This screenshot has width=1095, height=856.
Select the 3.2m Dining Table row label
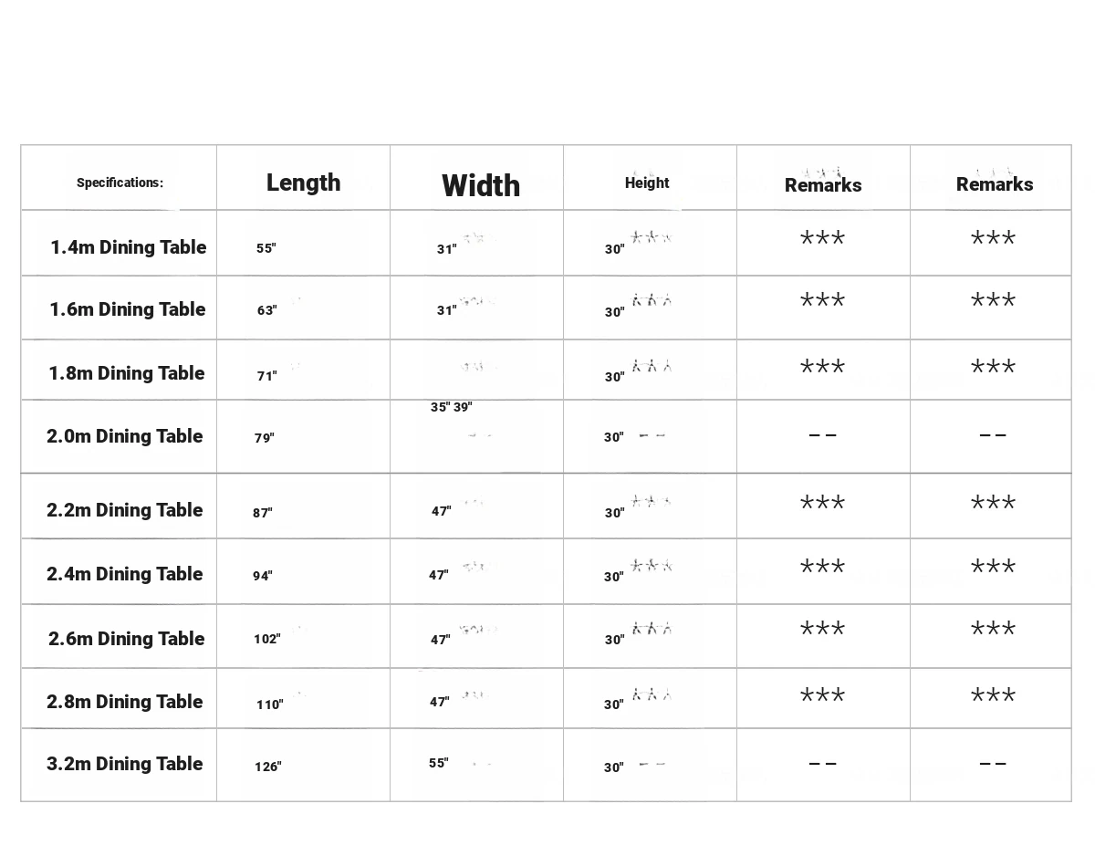click(x=124, y=764)
